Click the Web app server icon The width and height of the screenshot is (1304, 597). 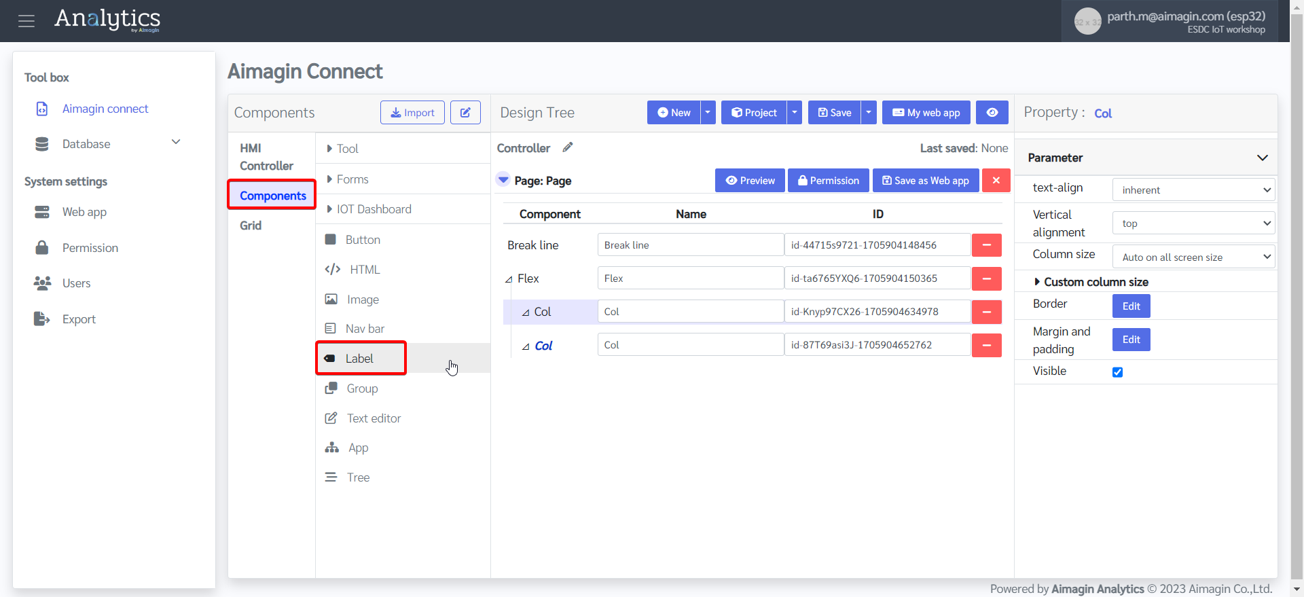(x=42, y=212)
